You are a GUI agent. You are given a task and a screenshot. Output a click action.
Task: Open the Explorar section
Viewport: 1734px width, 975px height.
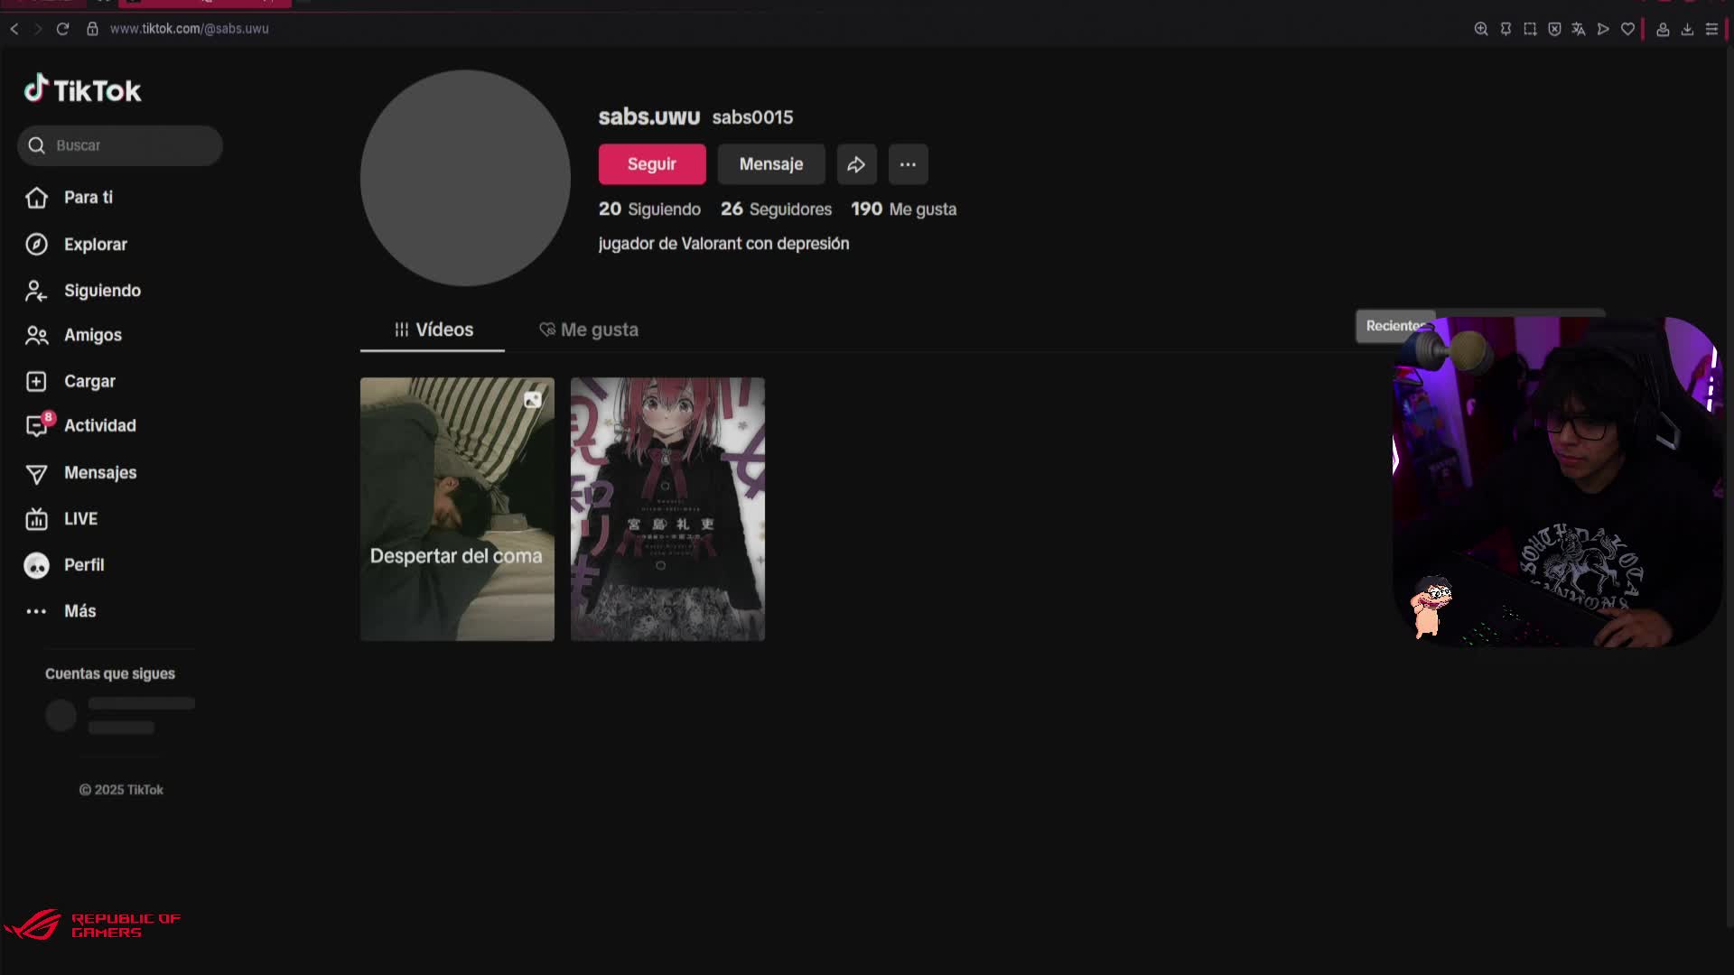77,245
